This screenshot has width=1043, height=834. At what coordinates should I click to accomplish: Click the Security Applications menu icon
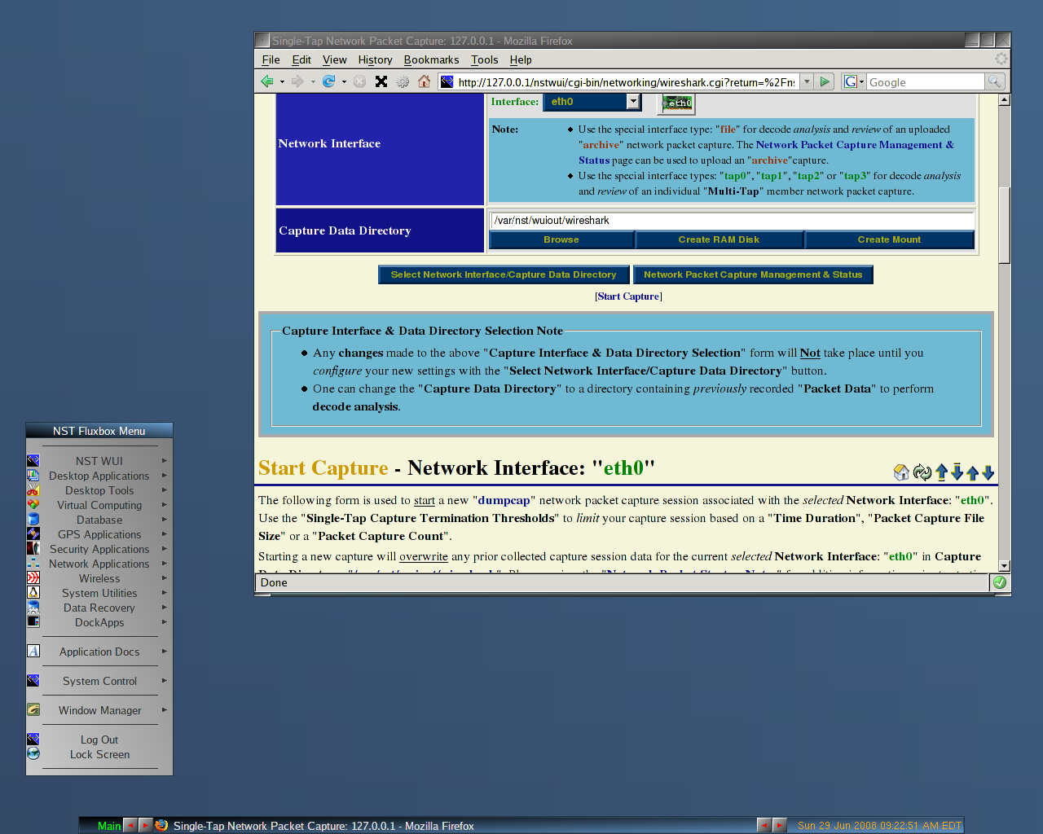coord(33,549)
